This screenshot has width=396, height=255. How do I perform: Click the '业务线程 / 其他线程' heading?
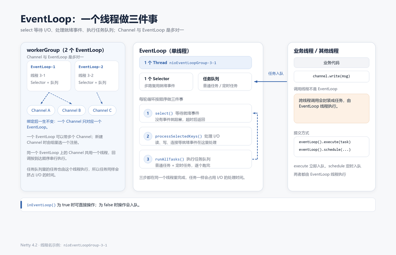click(316, 51)
